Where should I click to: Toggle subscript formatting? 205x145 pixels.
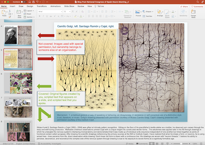tap(58, 16)
